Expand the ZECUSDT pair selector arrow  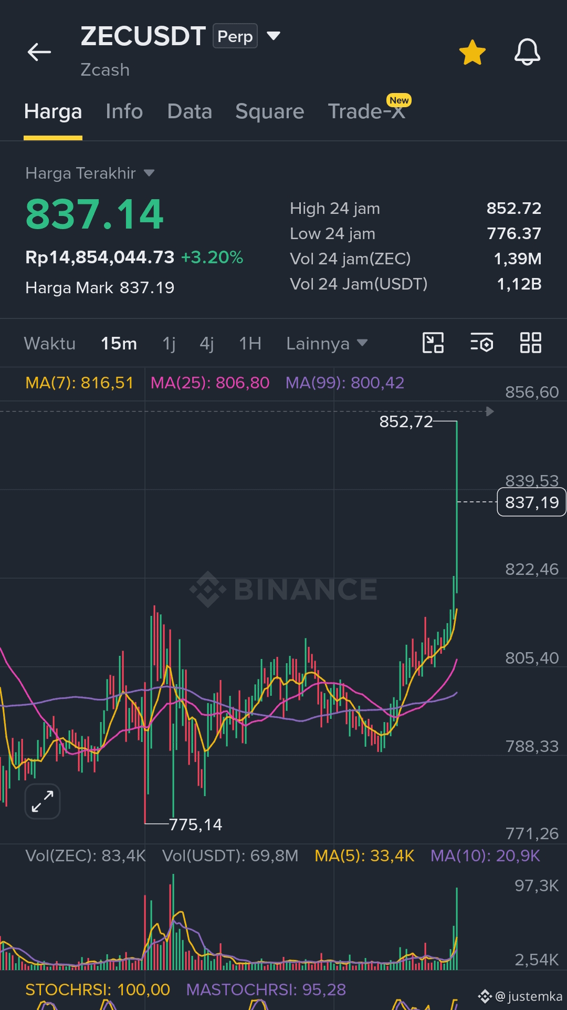274,36
